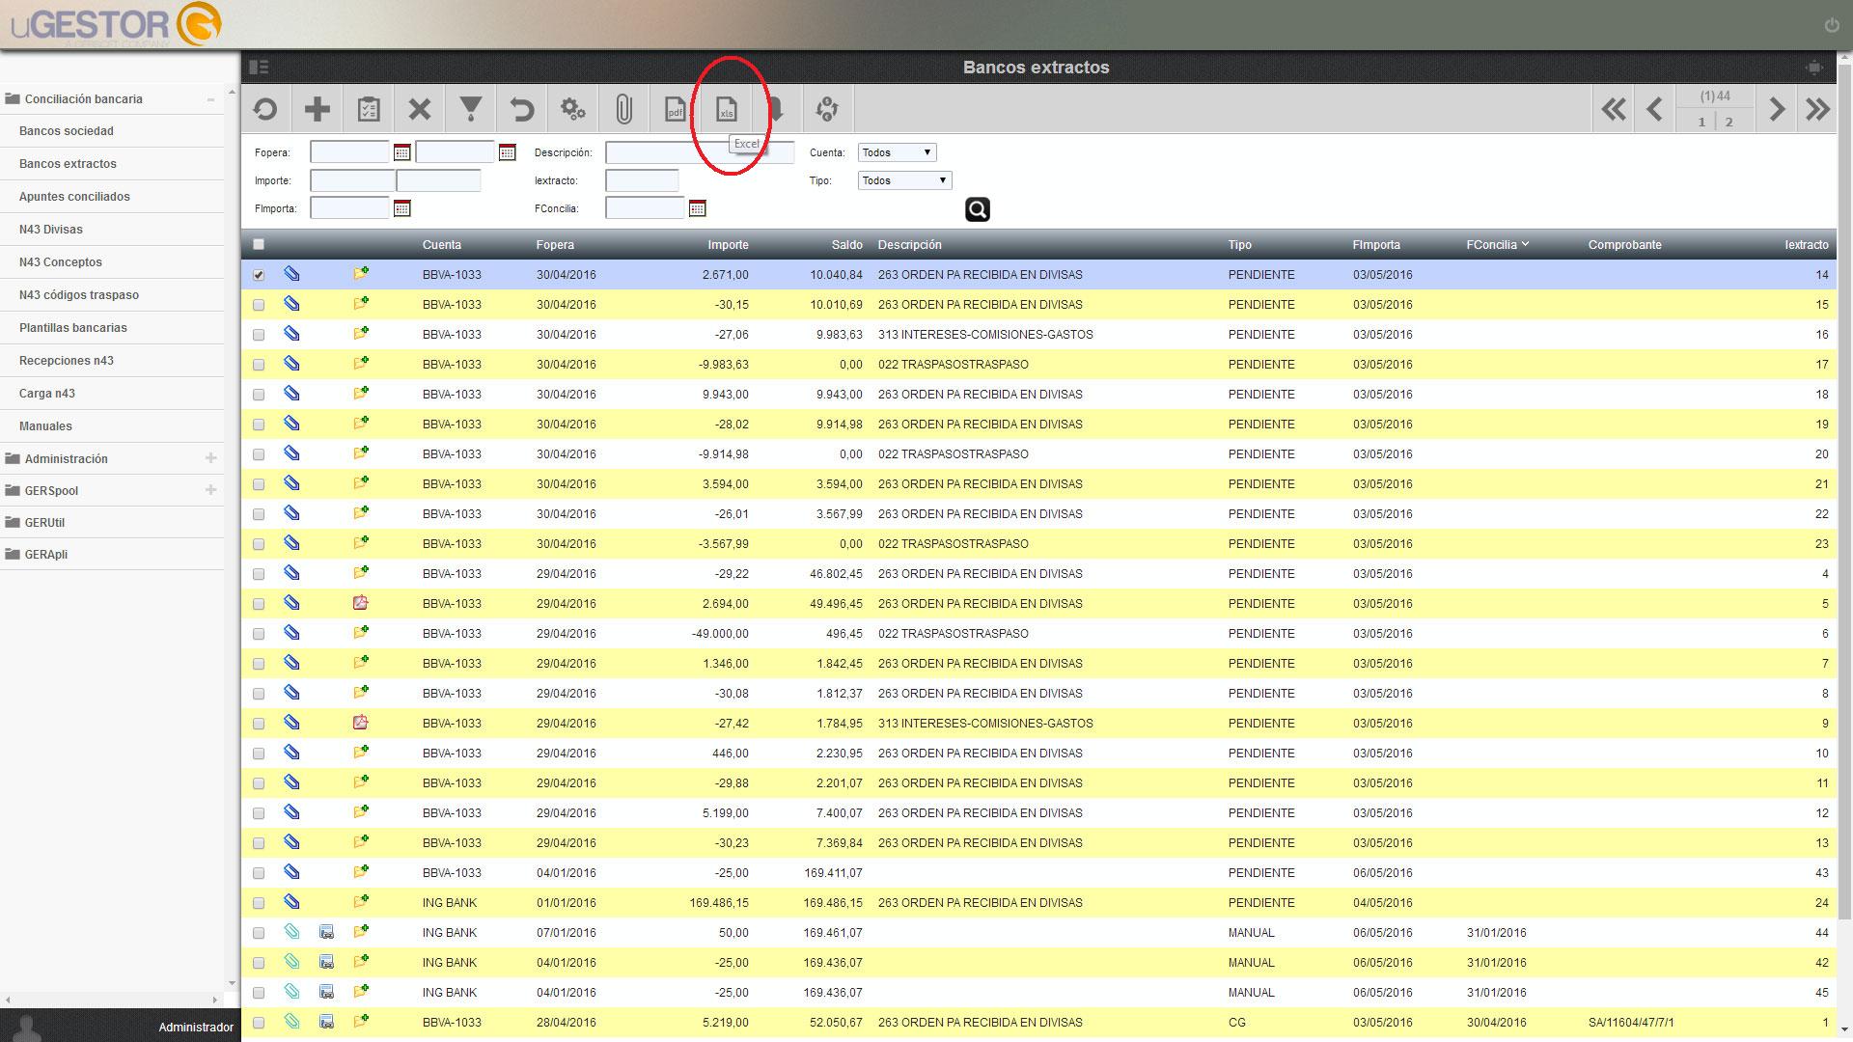
Task: Add a new record with plus icon
Action: (317, 109)
